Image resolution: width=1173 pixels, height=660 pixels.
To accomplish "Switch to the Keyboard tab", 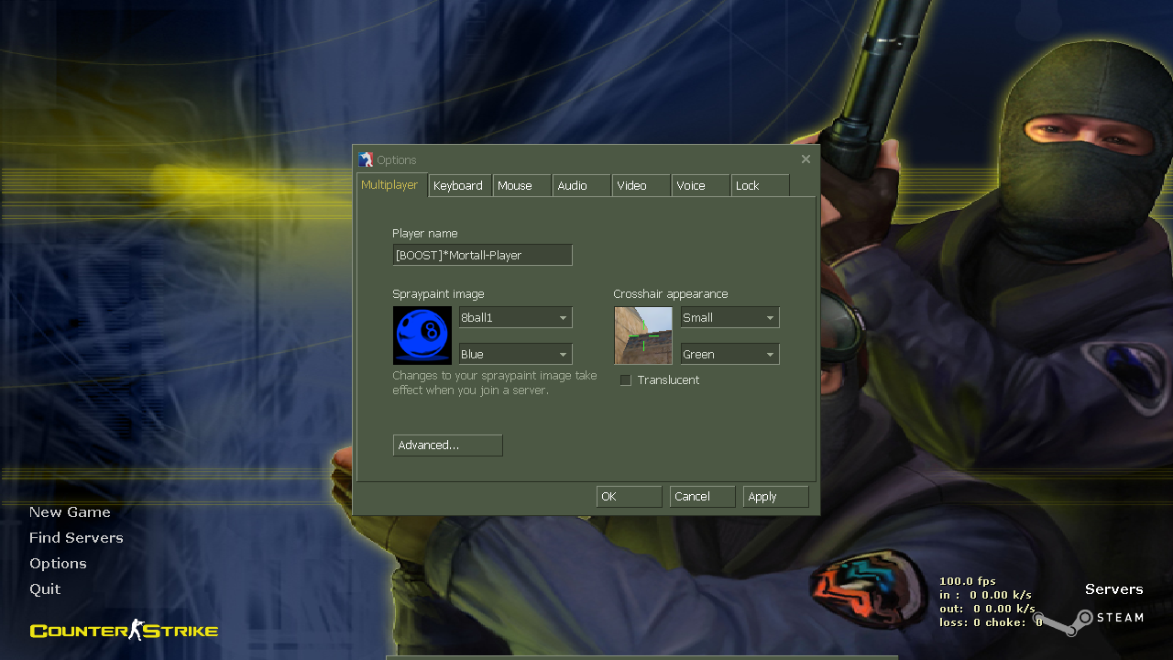I will pos(459,184).
